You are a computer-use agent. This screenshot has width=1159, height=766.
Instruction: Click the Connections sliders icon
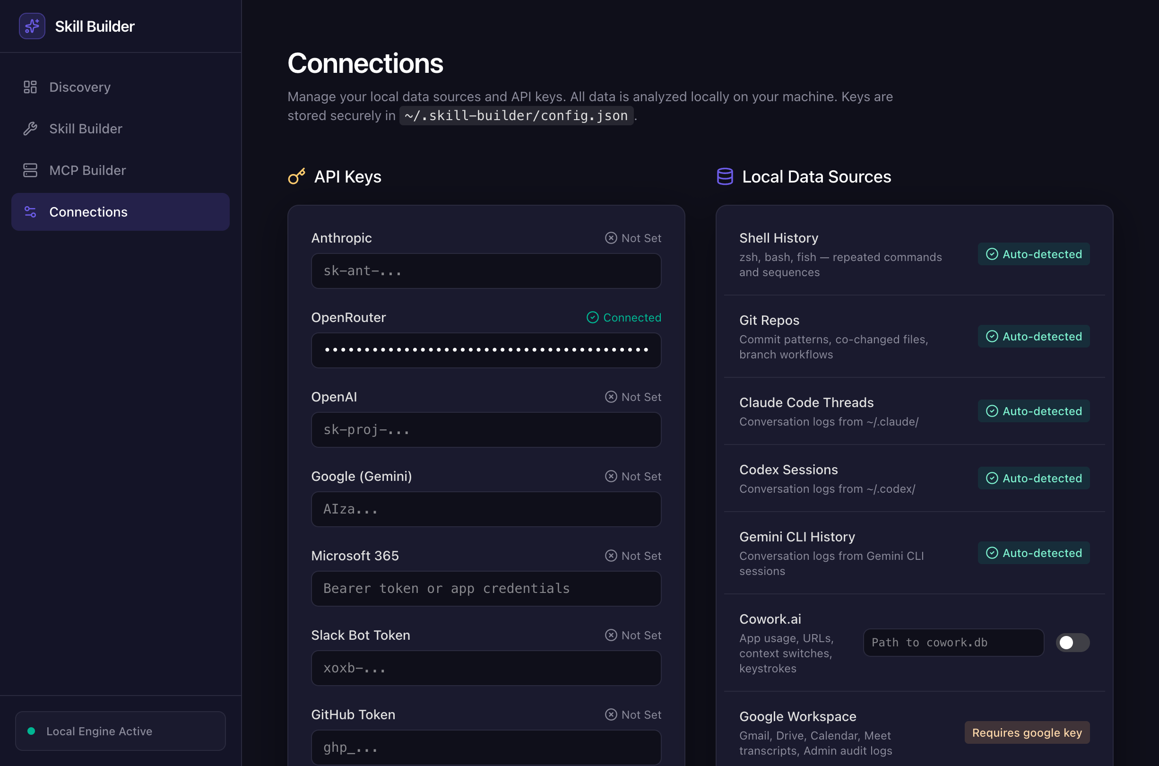(30, 211)
